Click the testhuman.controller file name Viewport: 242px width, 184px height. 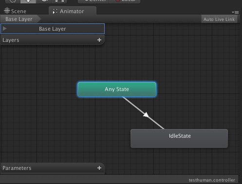[212, 180]
